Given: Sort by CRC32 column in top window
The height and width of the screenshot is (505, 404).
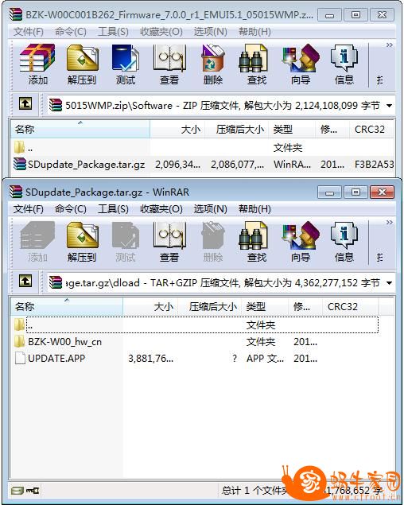Looking at the screenshot, I should [x=372, y=129].
